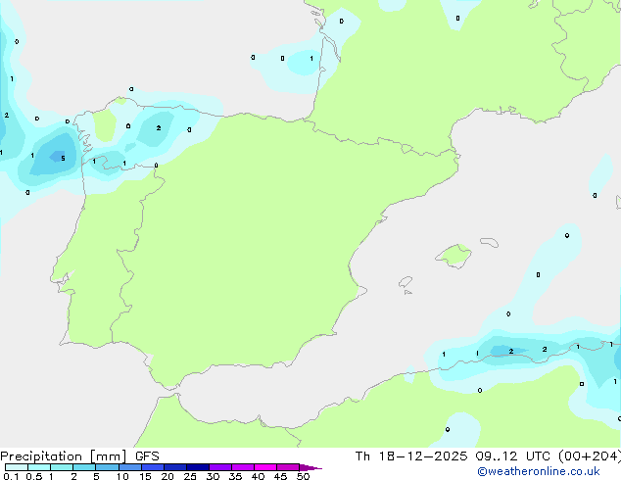This screenshot has height=480, width=621.
Task: Click the over-50 mm arrow at legend end
Action: point(310,467)
